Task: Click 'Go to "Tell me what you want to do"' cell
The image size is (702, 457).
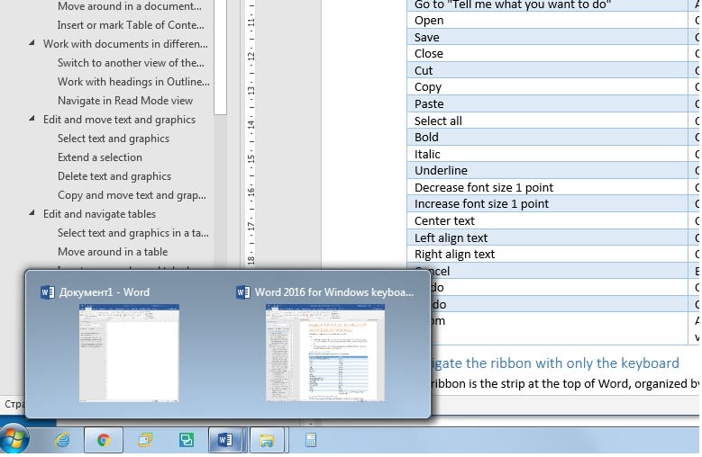Action: pyautogui.click(x=547, y=5)
